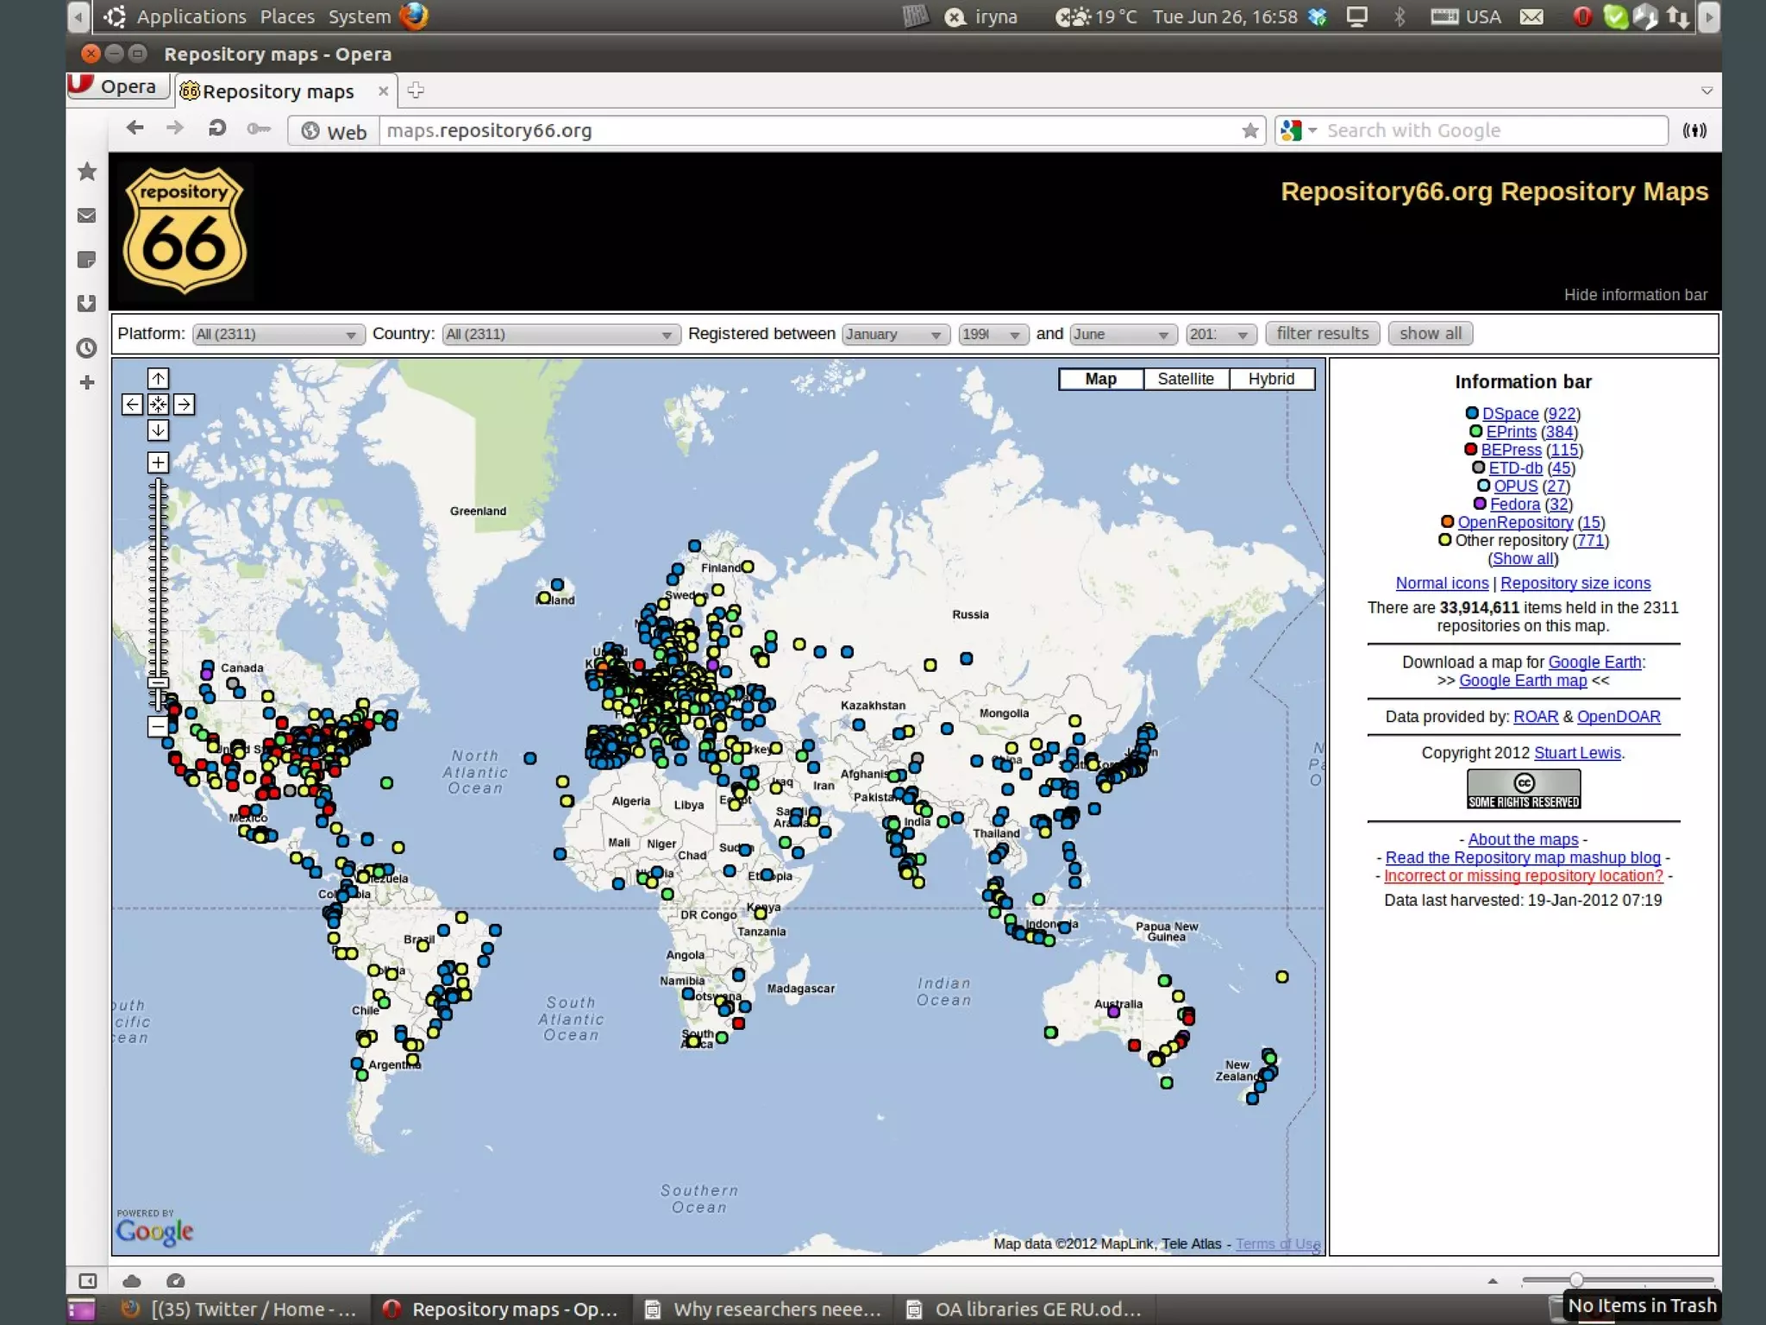This screenshot has height=1325, width=1766.
Task: Switch map view to Satellite
Action: [1185, 379]
